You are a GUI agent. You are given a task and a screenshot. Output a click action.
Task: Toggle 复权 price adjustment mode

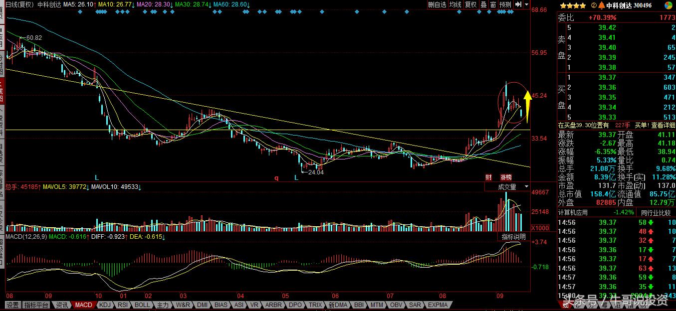pos(470,4)
